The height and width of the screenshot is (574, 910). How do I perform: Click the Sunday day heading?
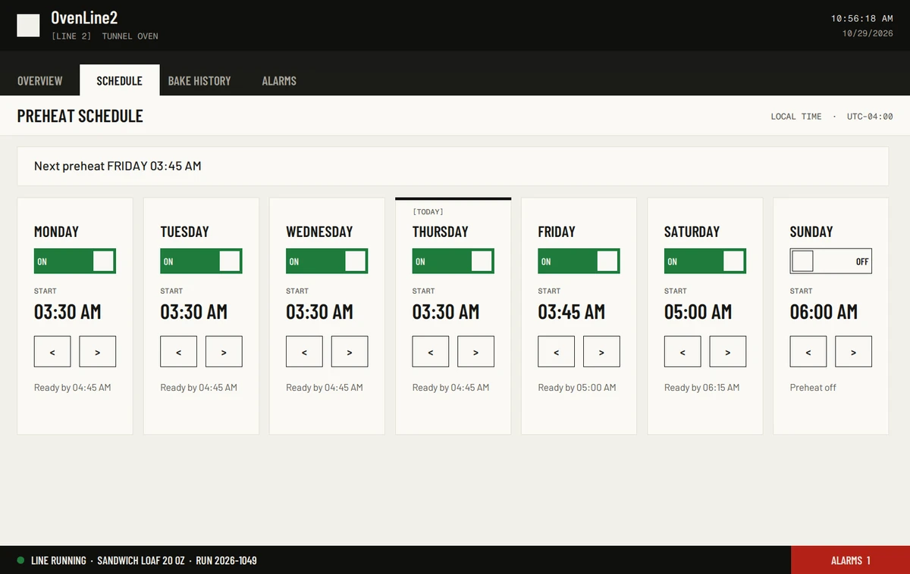point(811,232)
